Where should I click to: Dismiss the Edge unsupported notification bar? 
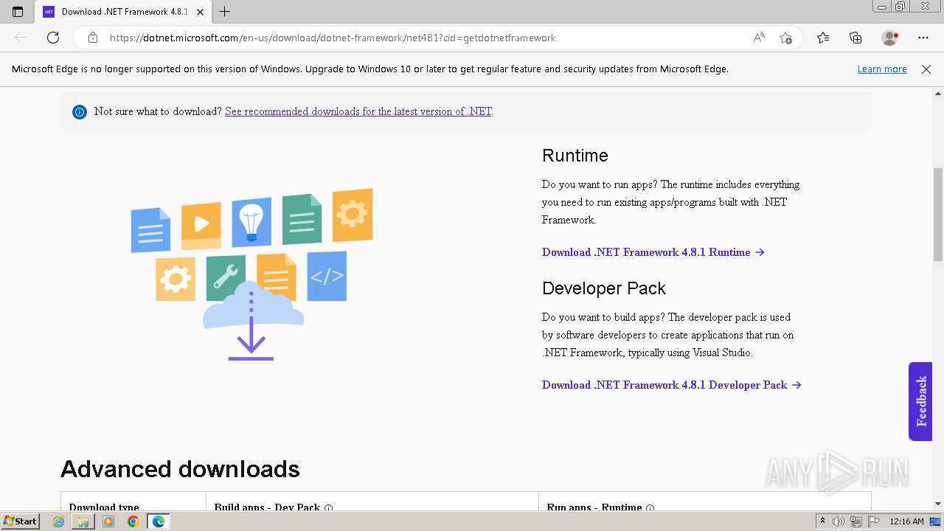tap(926, 69)
